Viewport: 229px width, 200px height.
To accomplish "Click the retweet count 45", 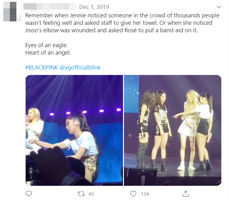I will pyautogui.click(x=91, y=194).
